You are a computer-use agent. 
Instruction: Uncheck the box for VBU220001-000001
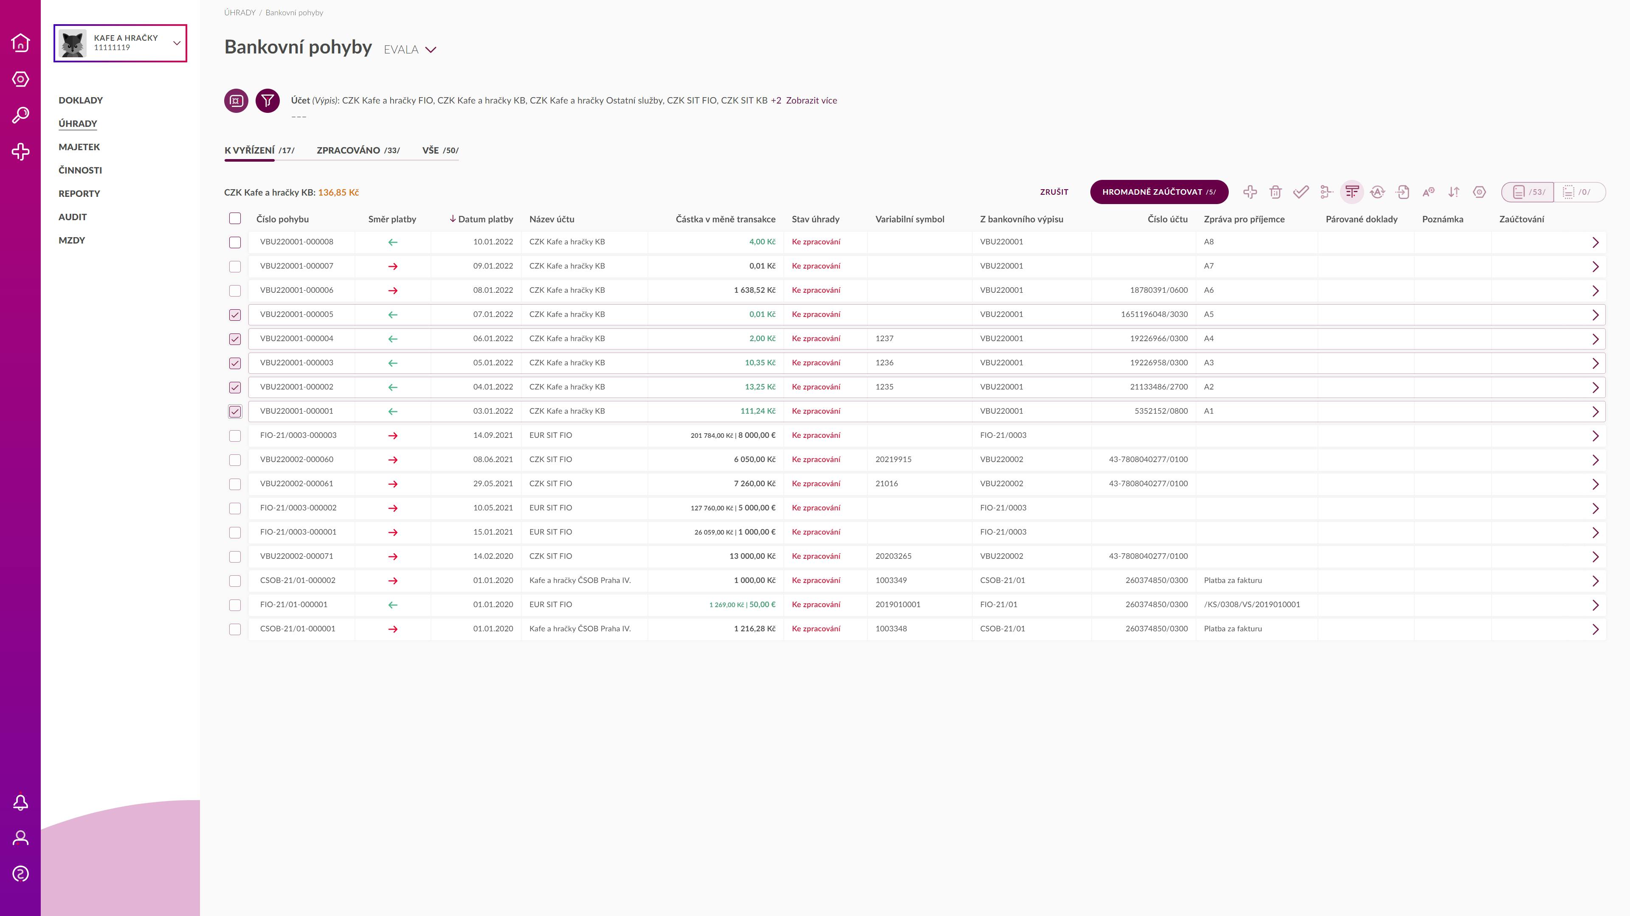click(x=235, y=412)
